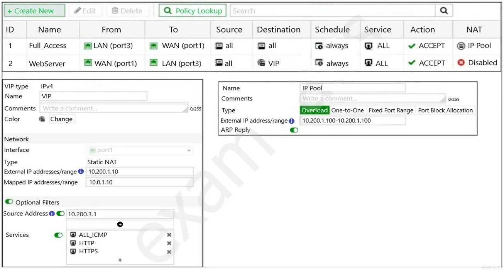This screenshot has width=504, height=270.
Task: Edit Mapped IP field 10.0.1.10
Action: pos(139,182)
